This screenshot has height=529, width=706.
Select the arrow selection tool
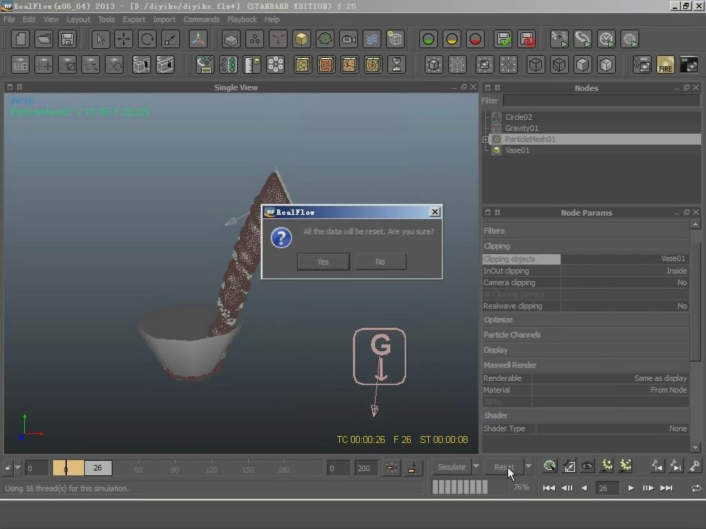pos(101,39)
